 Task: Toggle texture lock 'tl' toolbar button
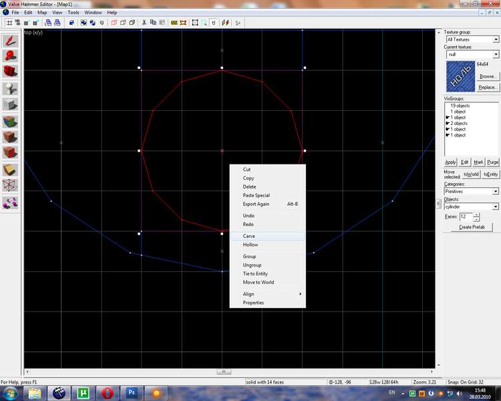(x=214, y=23)
